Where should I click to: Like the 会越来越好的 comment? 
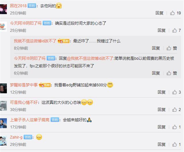coord(176,127)
